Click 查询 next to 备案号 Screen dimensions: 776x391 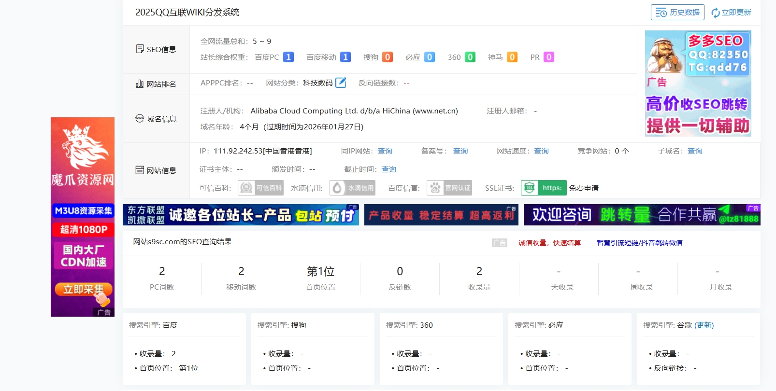click(x=460, y=151)
